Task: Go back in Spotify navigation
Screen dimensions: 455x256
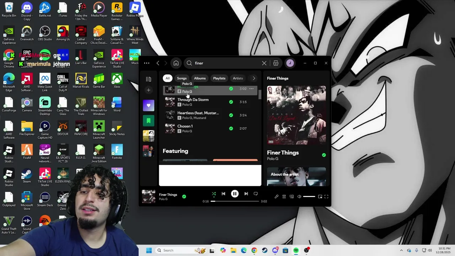Action: pos(158,63)
